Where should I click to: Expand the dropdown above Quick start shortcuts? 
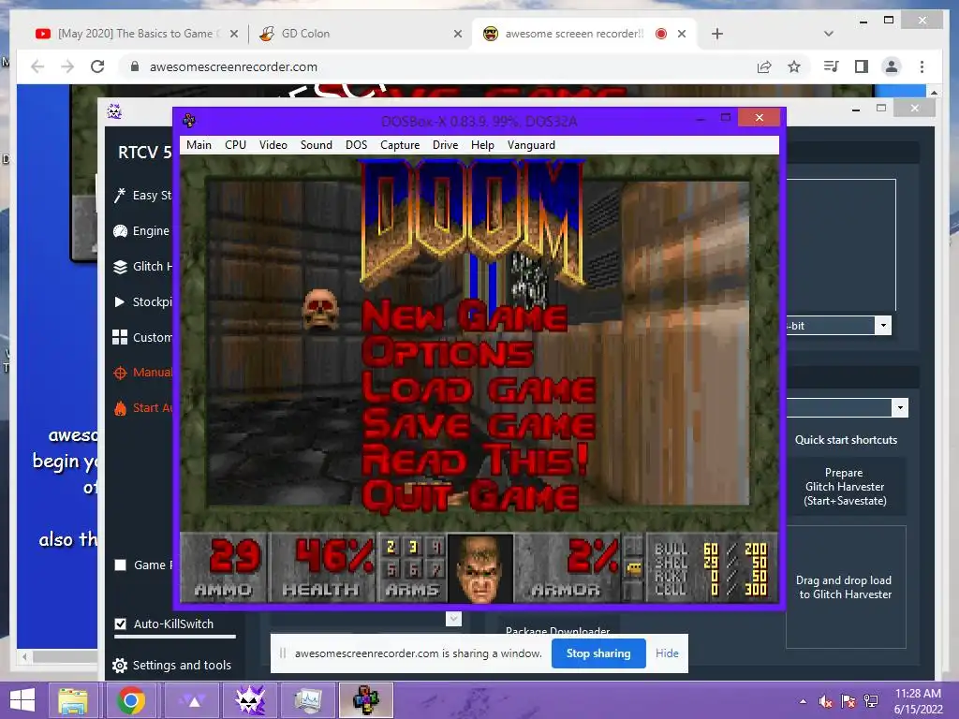pos(900,407)
